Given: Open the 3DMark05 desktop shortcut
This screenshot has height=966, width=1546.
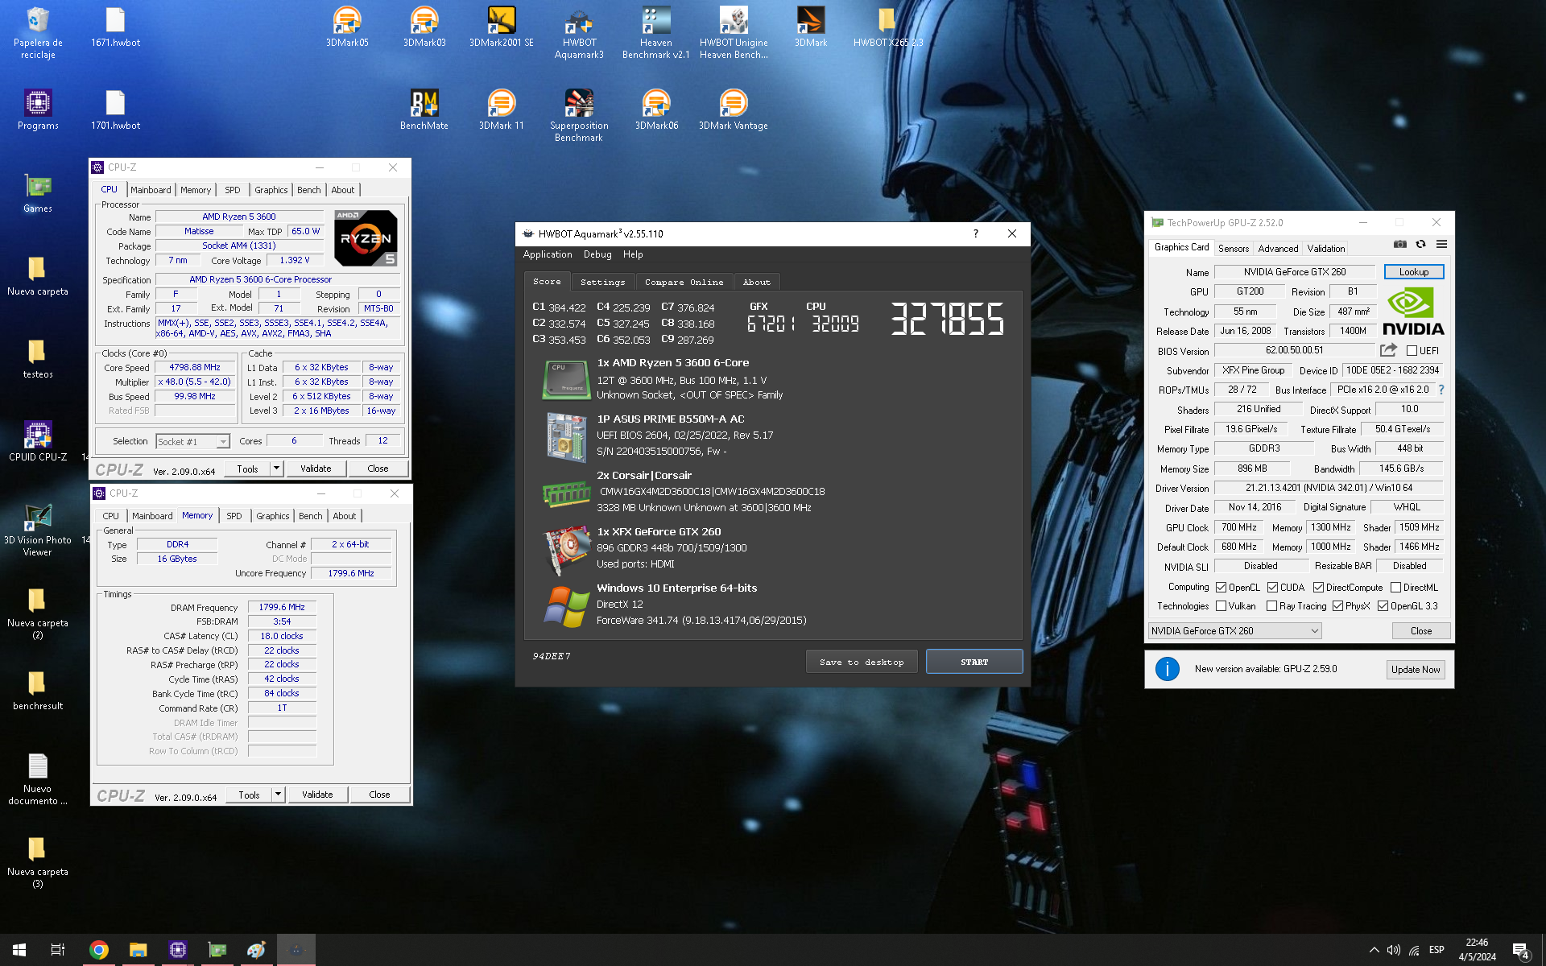Looking at the screenshot, I should pyautogui.click(x=347, y=27).
